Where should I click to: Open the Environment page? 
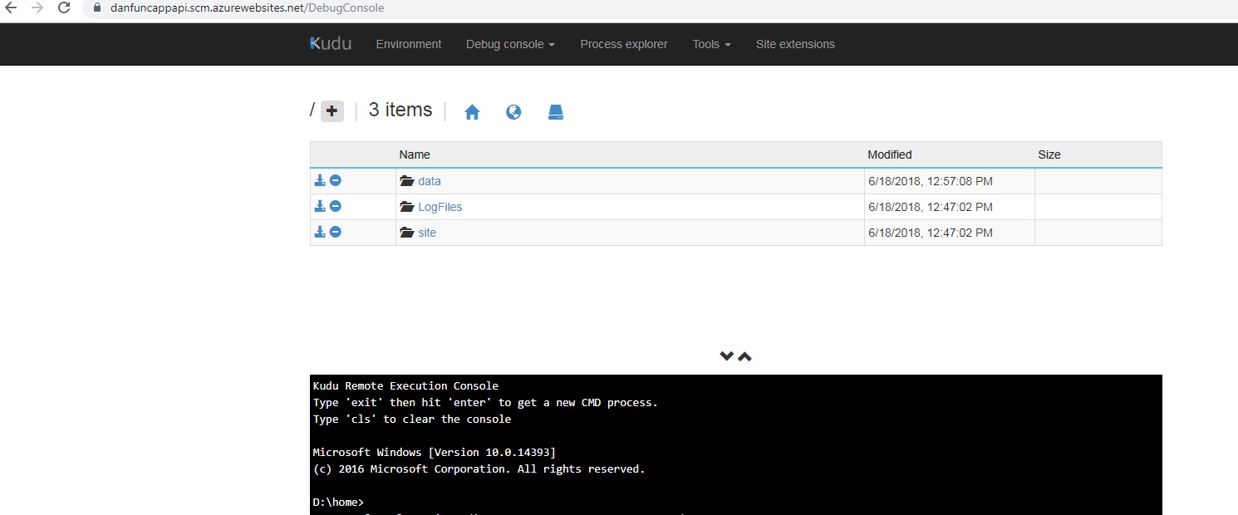(409, 44)
